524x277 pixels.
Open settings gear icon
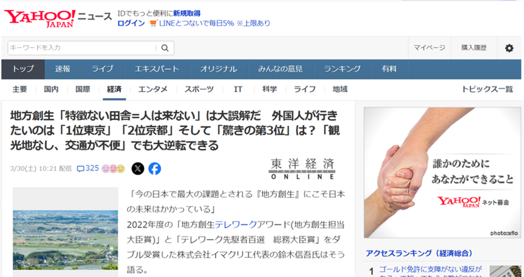click(x=509, y=48)
